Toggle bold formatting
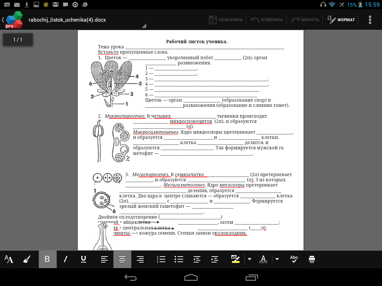Viewport: 382px width, 286px height. coord(47,259)
